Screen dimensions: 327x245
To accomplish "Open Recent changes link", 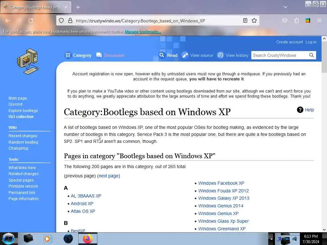I will [23, 136].
